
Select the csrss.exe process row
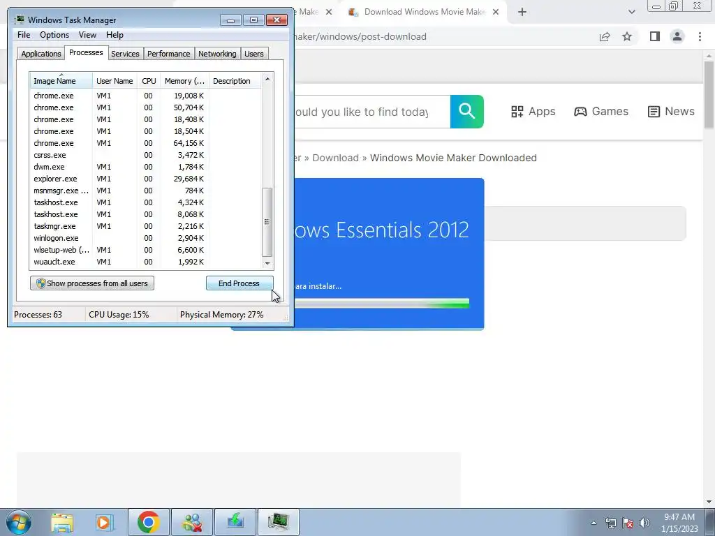(x=145, y=155)
